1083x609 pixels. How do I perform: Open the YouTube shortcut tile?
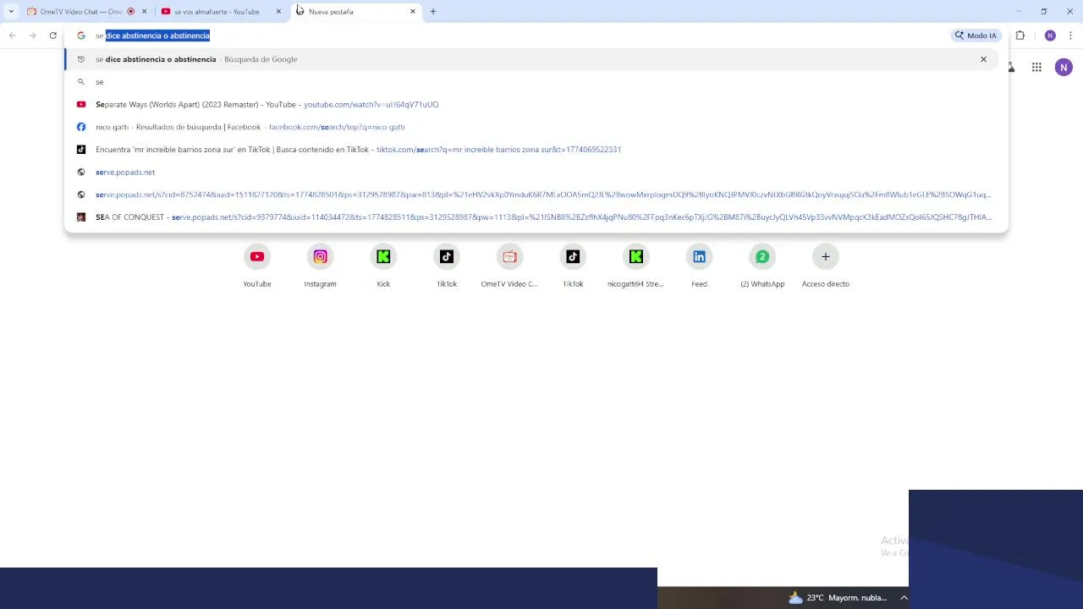point(257,266)
